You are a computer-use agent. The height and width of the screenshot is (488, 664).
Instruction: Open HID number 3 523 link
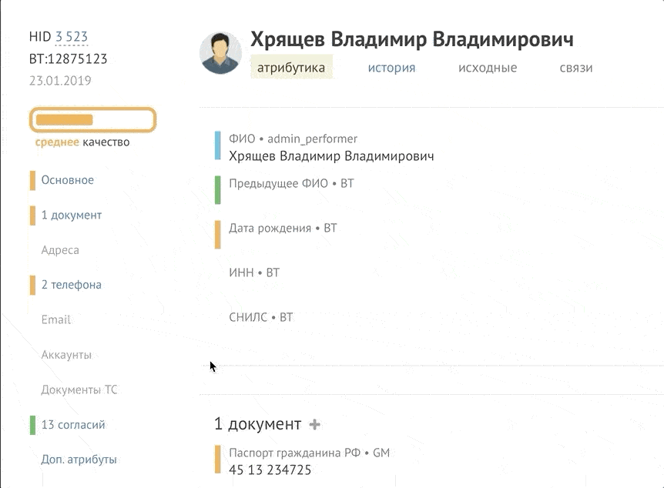coord(72,37)
